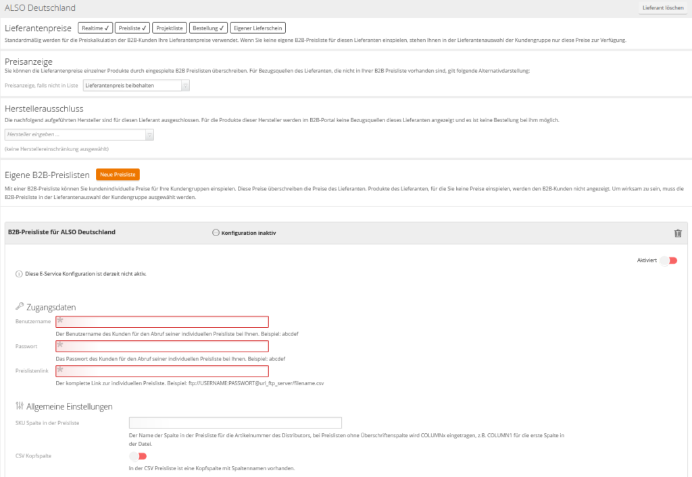The width and height of the screenshot is (692, 477).
Task: Create a Neue Preisliste
Action: tap(118, 175)
